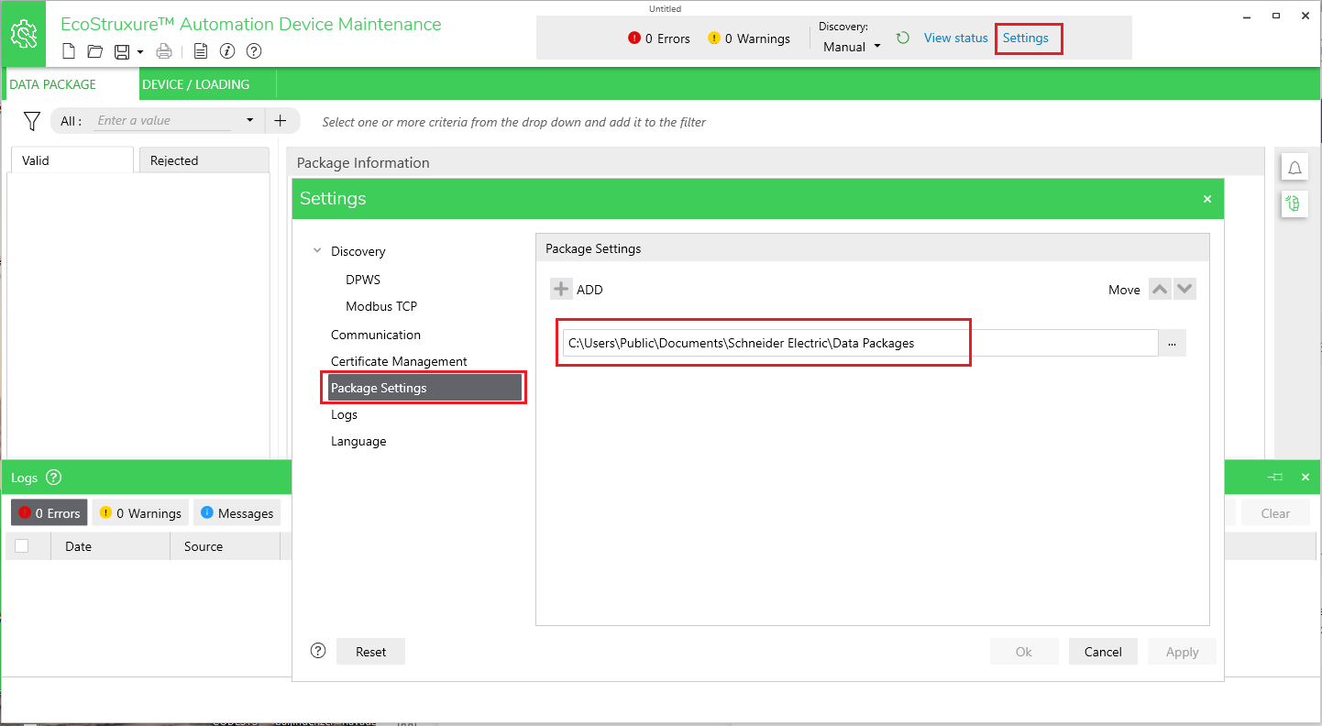Open Settings dialog help icon
Image resolution: width=1322 pixels, height=726 pixels.
tap(318, 651)
